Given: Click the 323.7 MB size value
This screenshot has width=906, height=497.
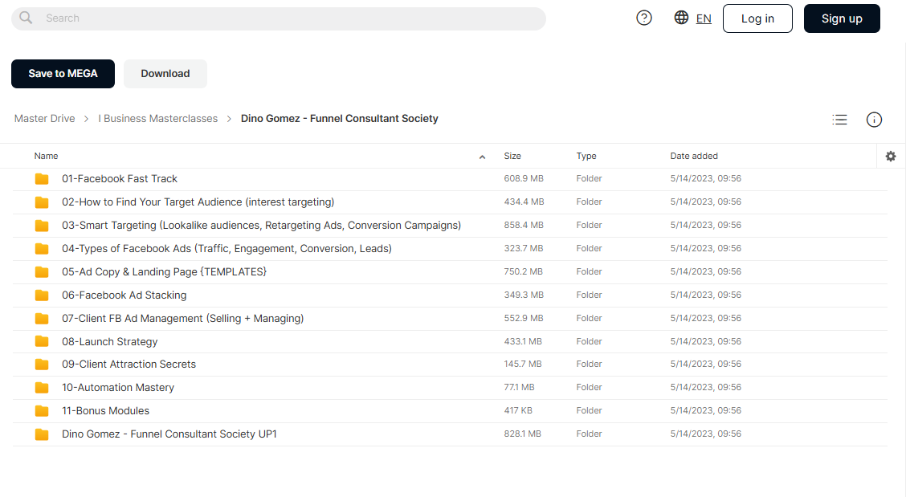Looking at the screenshot, I should pyautogui.click(x=524, y=248).
